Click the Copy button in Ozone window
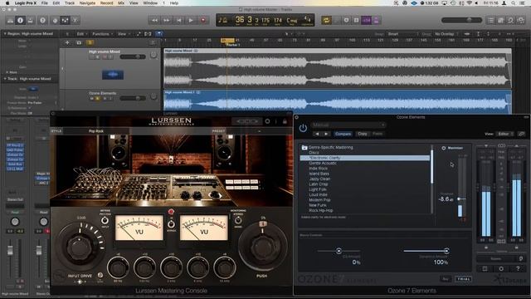Viewport: 531px width, 299px height. (x=363, y=134)
